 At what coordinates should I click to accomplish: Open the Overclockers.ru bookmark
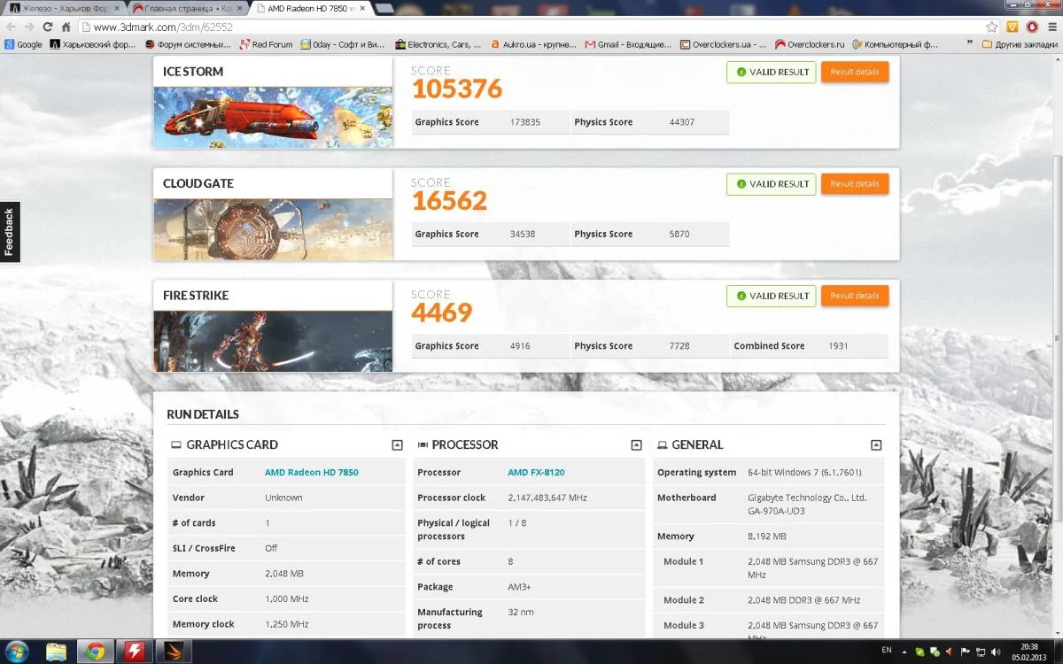pyautogui.click(x=811, y=44)
